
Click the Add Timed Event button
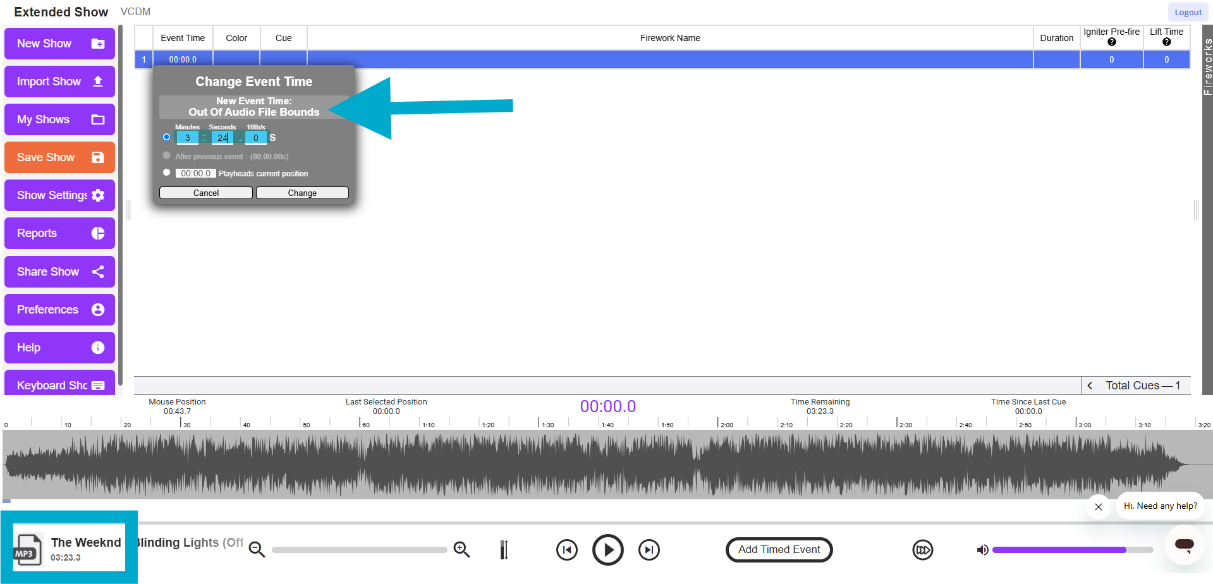coord(779,550)
